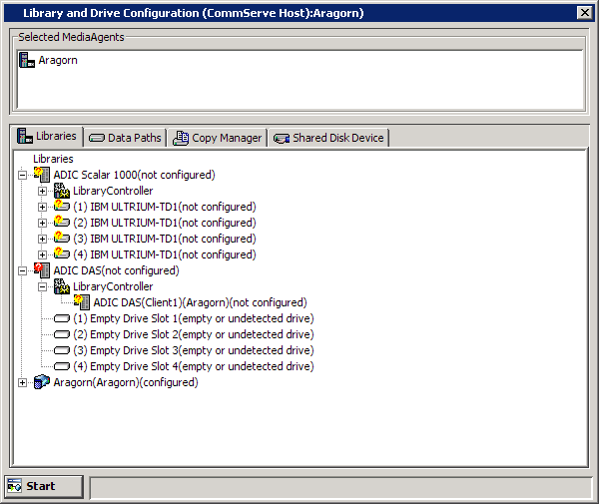This screenshot has height=504, width=599.
Task: Click empty drive icon for Slot 3
Action: (62, 350)
